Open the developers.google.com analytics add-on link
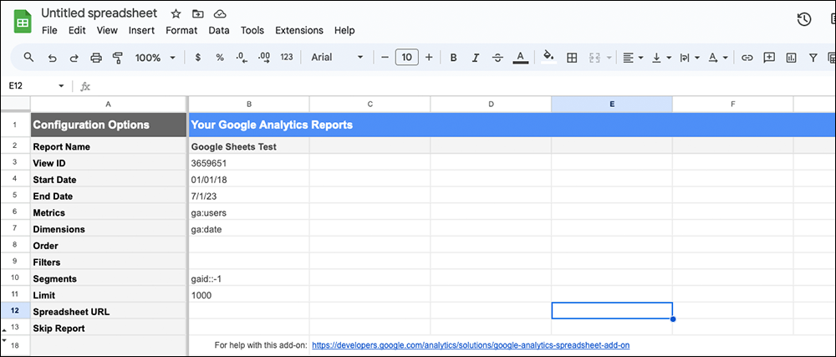Screen dimensions: 836x357 pyautogui.click(x=471, y=344)
